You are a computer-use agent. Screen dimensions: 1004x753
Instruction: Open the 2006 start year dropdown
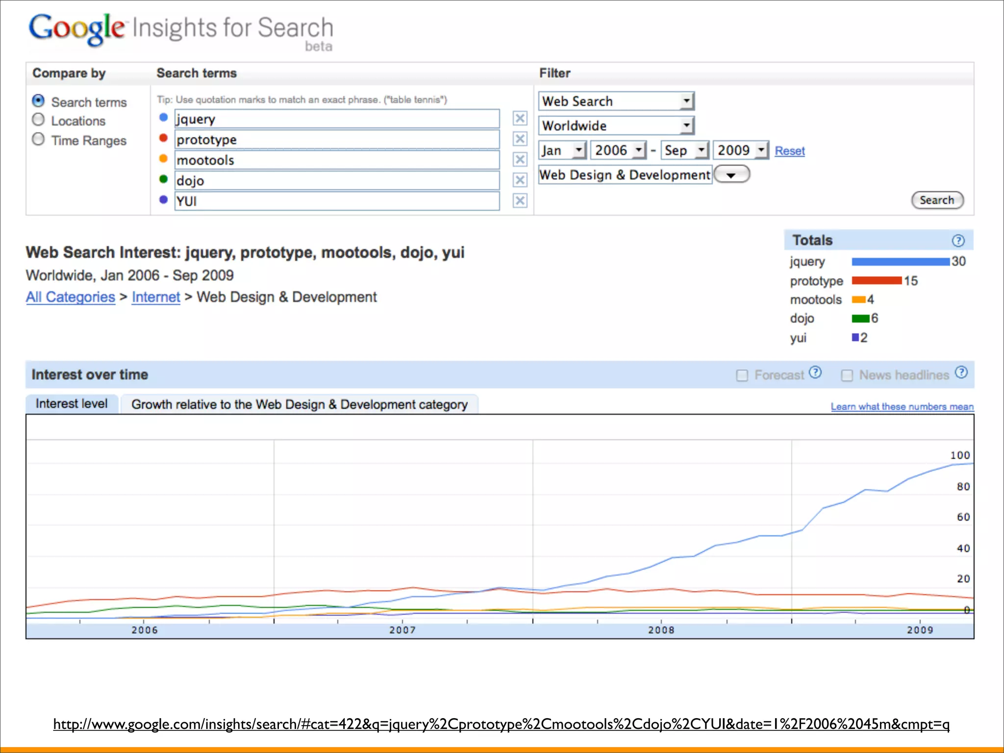[x=618, y=151]
